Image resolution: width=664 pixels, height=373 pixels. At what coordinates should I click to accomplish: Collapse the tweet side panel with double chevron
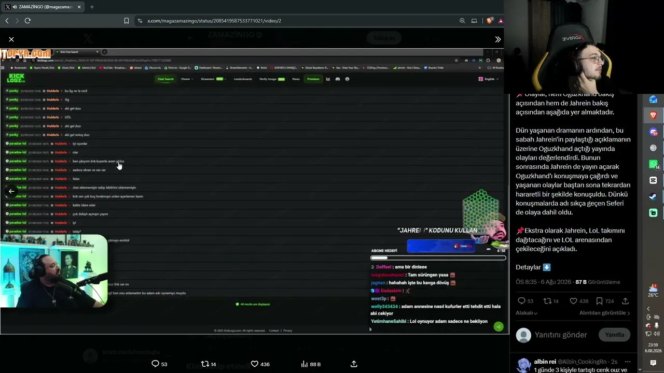(x=498, y=39)
